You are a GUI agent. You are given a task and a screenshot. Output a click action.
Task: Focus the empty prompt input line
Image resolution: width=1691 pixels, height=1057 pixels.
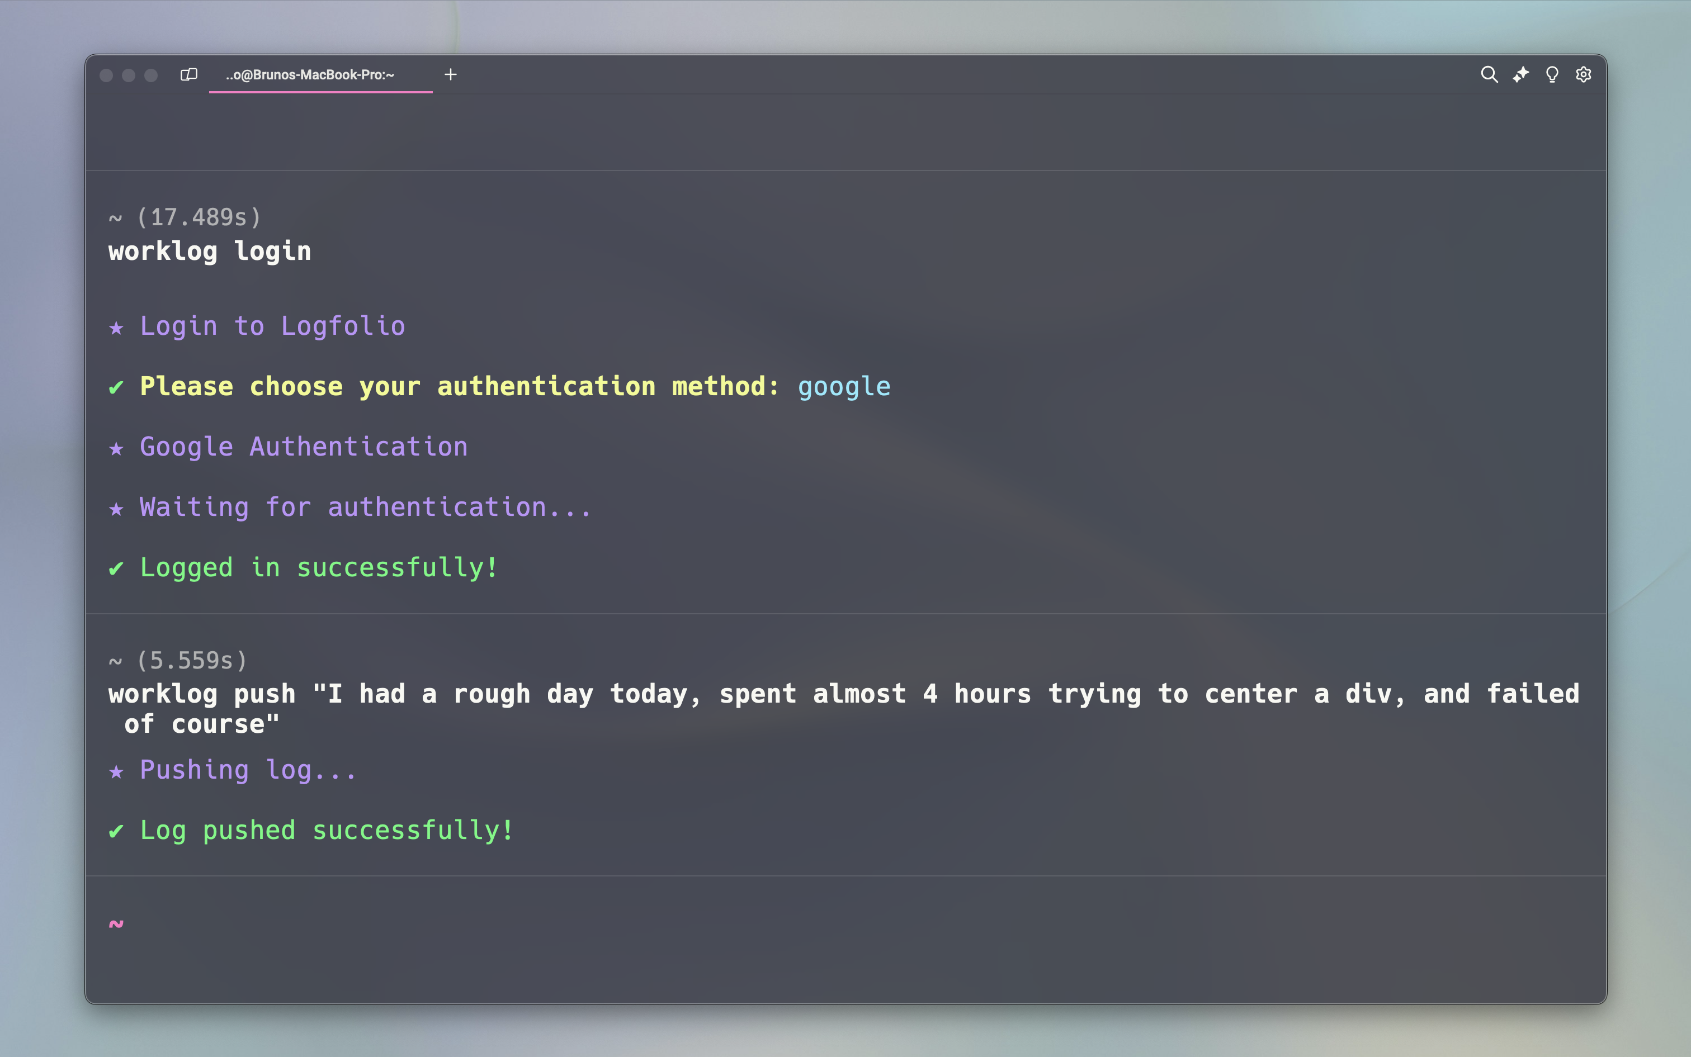point(839,924)
